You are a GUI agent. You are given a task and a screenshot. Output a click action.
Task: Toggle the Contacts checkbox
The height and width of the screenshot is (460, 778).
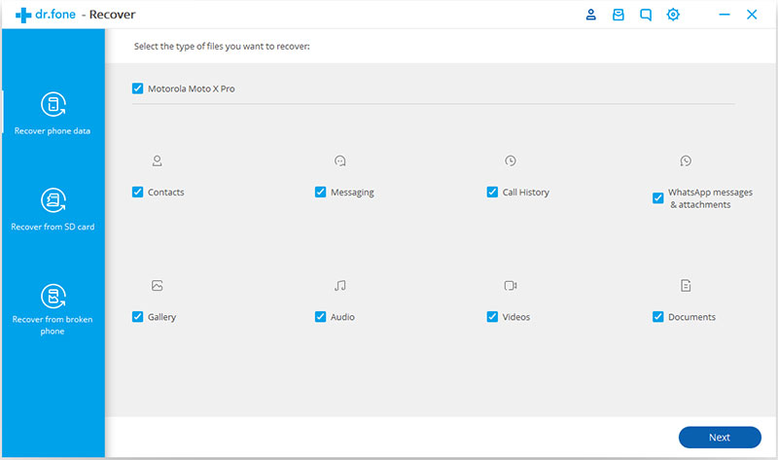click(137, 193)
